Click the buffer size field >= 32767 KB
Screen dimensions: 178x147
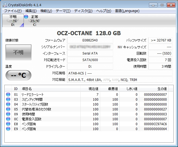(160, 40)
